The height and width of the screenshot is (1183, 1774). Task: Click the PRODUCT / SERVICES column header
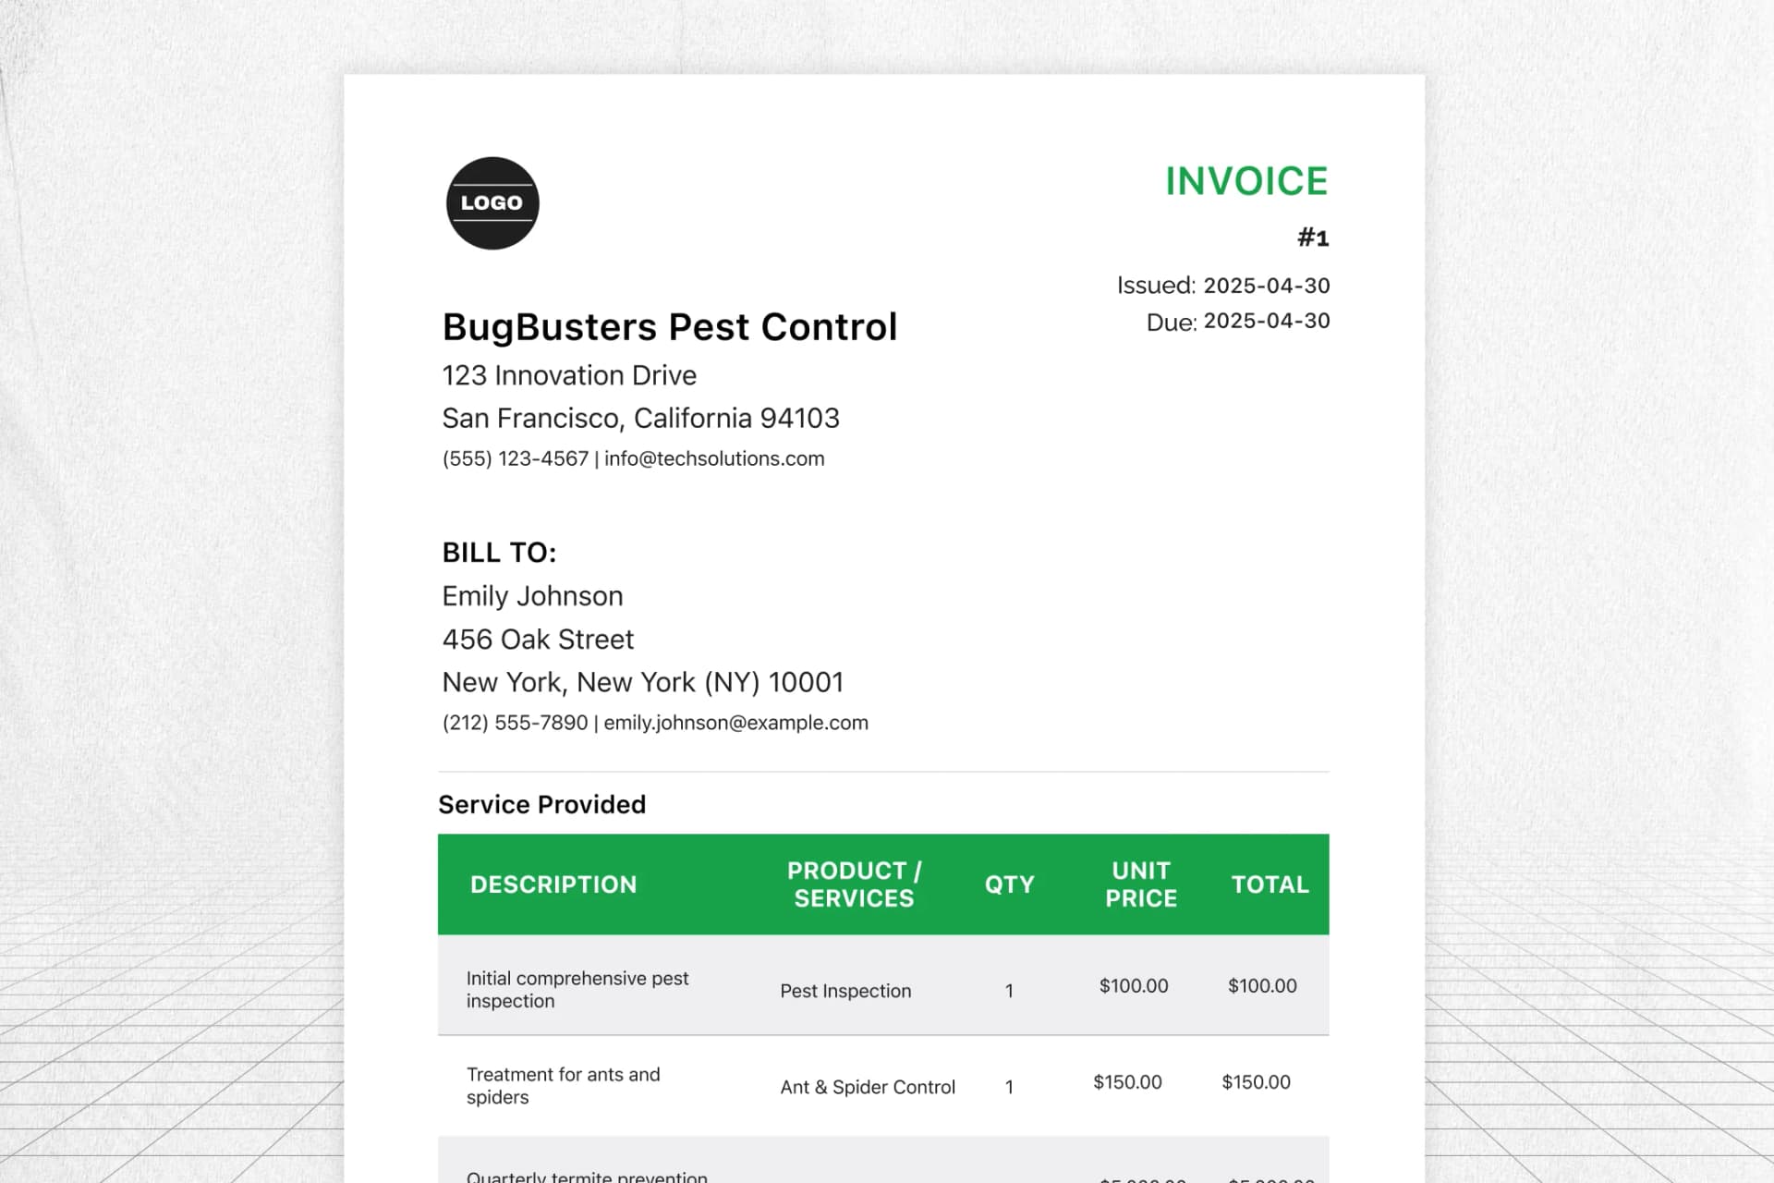coord(854,884)
